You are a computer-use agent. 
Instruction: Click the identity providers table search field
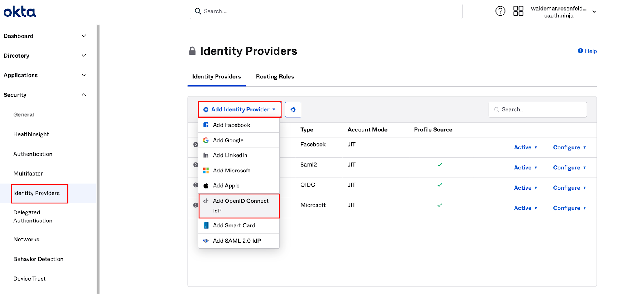coord(538,110)
